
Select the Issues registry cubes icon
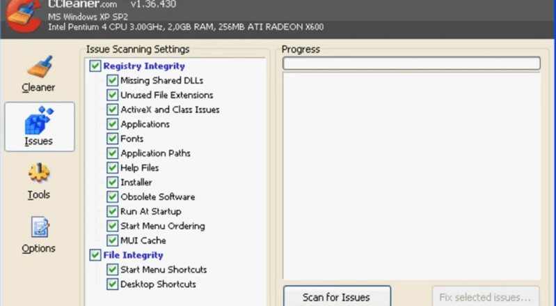click(x=39, y=120)
